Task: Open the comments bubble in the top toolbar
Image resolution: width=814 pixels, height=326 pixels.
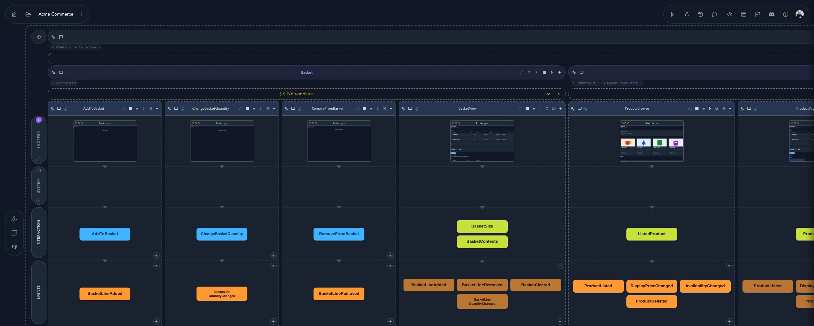Action: (x=714, y=14)
